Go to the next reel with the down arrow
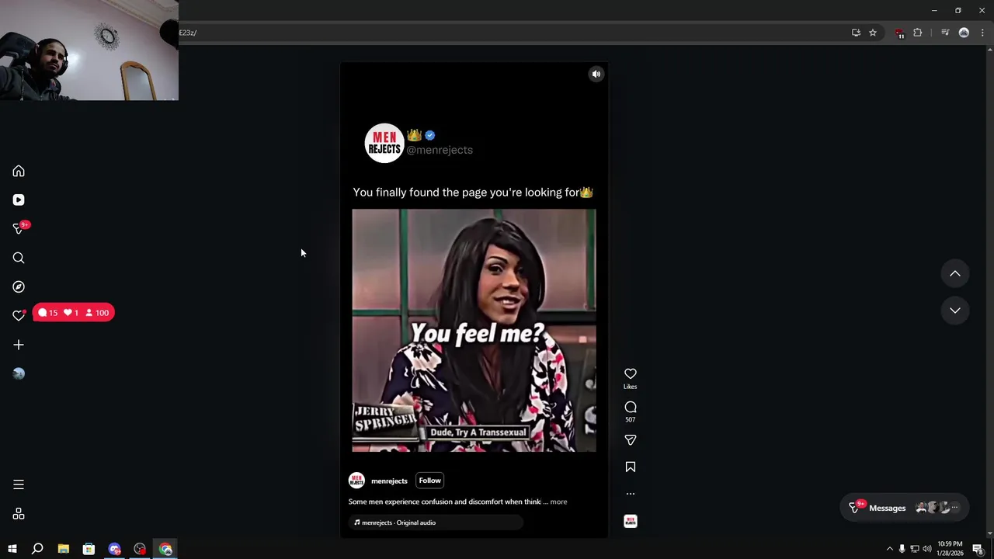Image resolution: width=994 pixels, height=559 pixels. point(955,311)
